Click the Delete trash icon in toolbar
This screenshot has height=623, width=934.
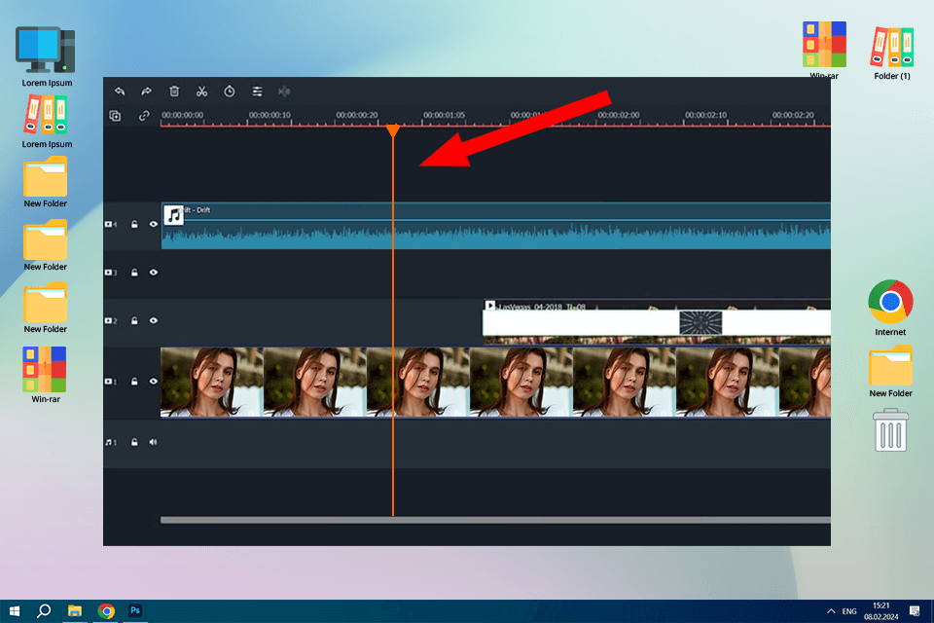tap(174, 92)
